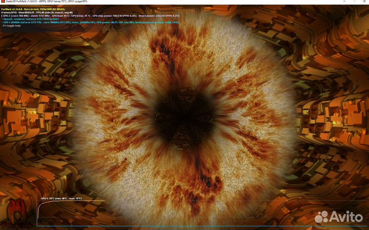Click the Frames and FPS statistics line
Image resolution: width=369 pixels, height=230 pixels.
[37, 13]
